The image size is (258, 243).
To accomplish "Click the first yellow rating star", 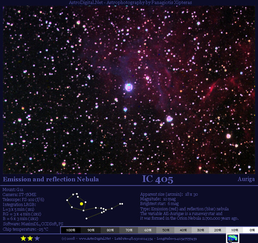I will coord(22,238).
